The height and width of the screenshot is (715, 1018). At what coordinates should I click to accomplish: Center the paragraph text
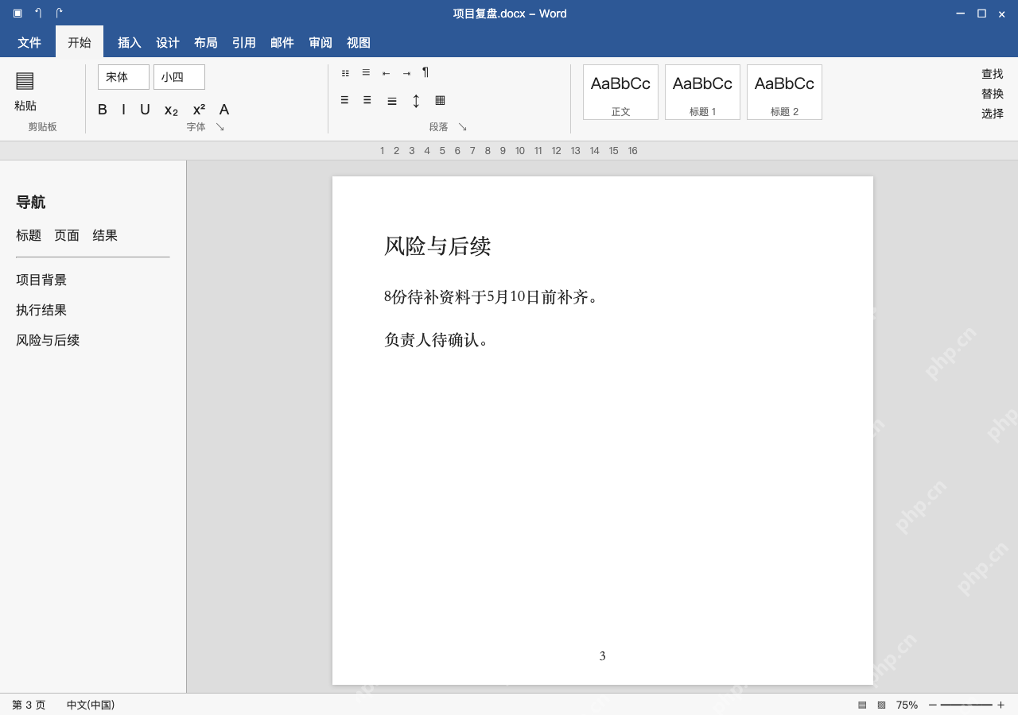(x=367, y=100)
